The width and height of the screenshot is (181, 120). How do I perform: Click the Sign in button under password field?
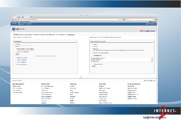[x=17, y=54]
